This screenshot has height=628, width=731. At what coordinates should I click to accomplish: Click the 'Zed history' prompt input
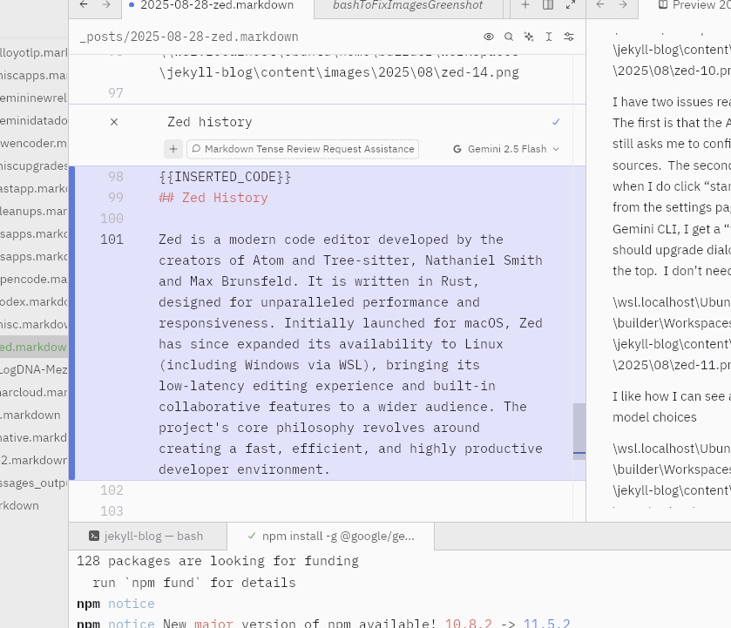[355, 122]
